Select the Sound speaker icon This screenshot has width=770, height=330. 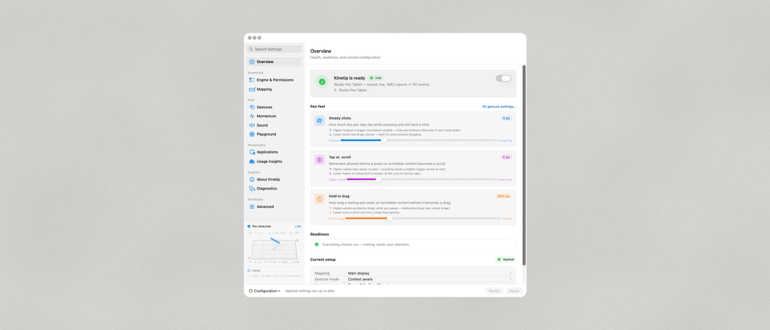[252, 125]
